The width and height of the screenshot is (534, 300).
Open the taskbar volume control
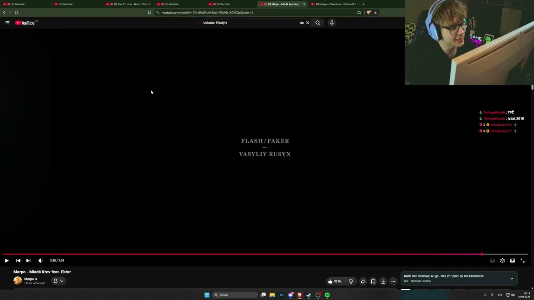pyautogui.click(x=513, y=295)
